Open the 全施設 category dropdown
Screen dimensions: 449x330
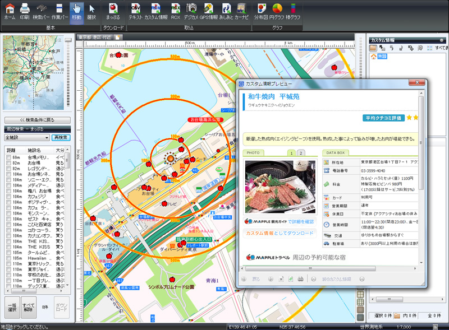(x=27, y=138)
